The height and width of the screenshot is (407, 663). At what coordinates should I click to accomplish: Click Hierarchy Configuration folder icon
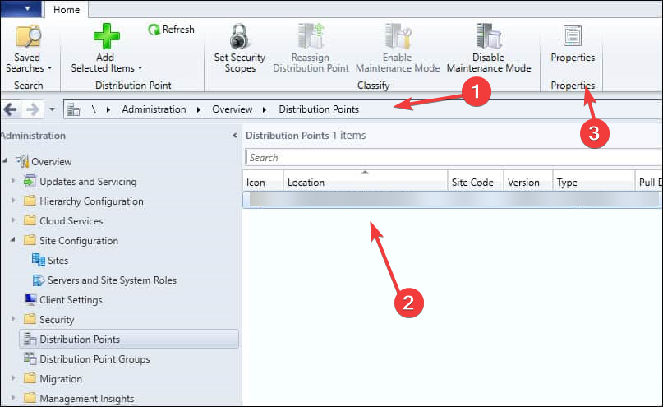(x=30, y=201)
